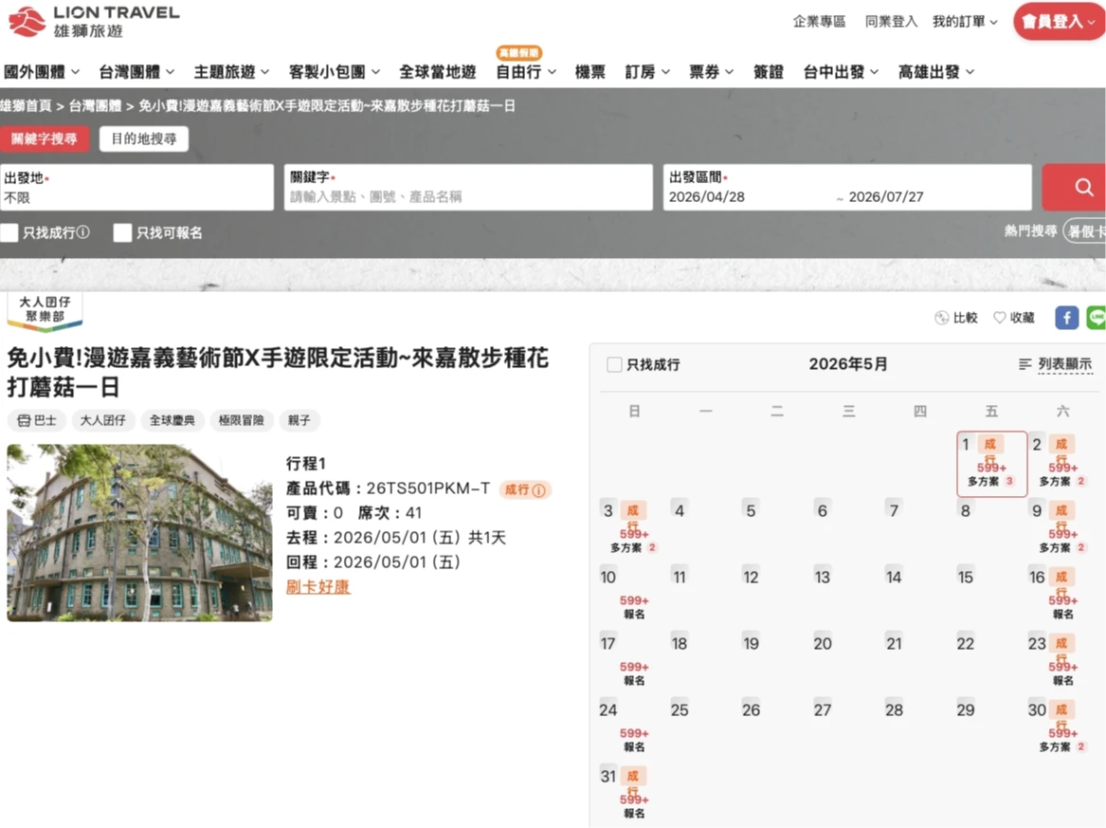Tick the 只找可報名 checkbox

tap(122, 232)
